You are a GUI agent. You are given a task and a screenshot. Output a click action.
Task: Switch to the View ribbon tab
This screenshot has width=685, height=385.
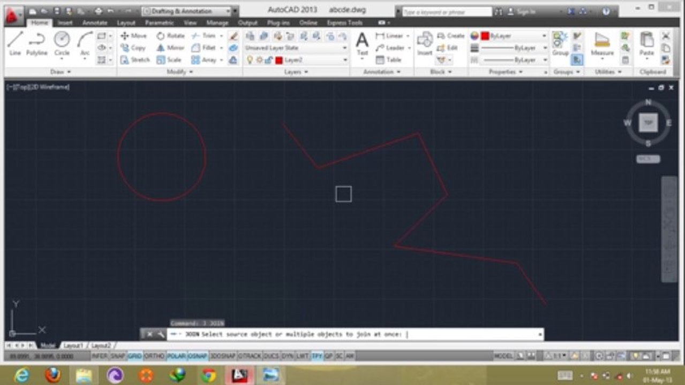click(190, 23)
